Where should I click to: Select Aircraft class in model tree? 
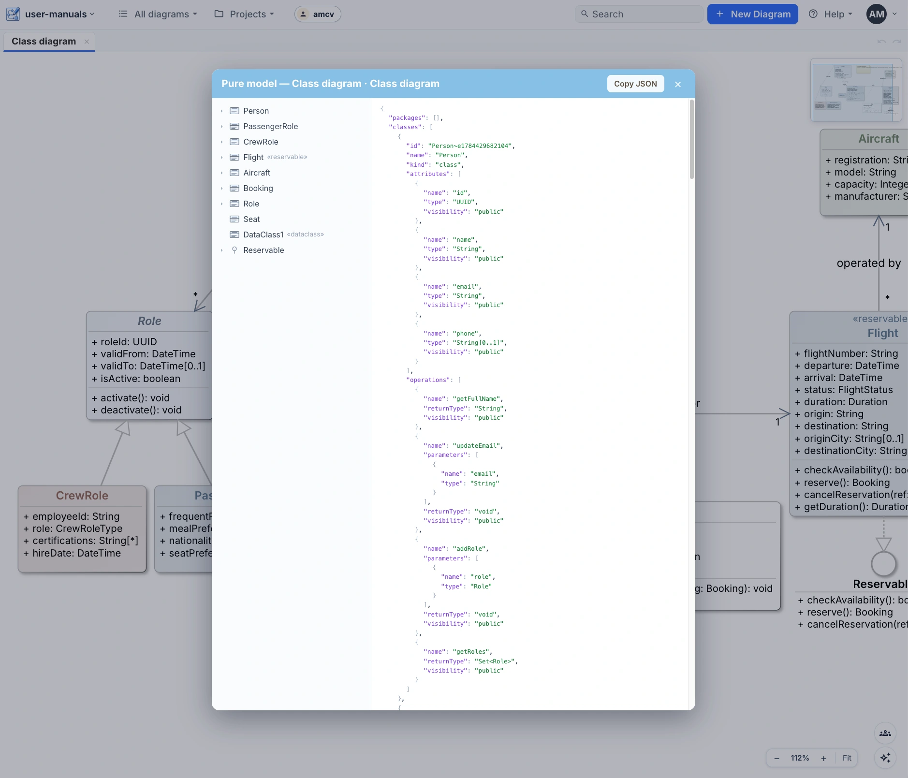coord(257,173)
